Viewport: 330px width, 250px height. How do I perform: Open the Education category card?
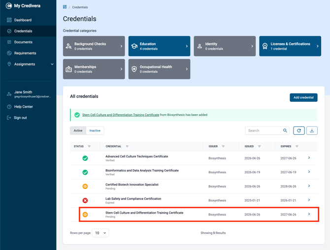pos(159,46)
